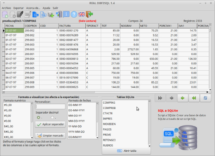Click the large SQL to SQLite illustration

point(178,138)
